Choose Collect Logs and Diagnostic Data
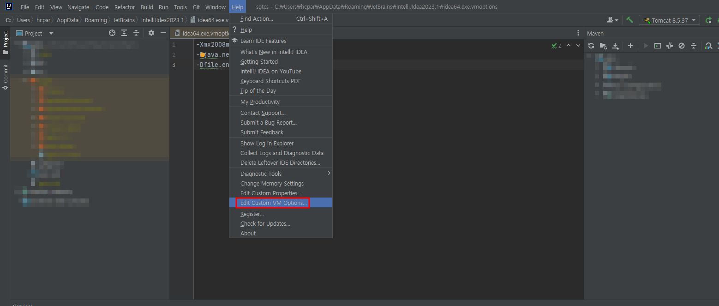 pyautogui.click(x=281, y=153)
